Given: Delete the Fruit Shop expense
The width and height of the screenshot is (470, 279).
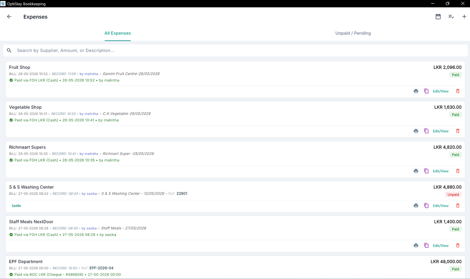Looking at the screenshot, I should point(458,91).
